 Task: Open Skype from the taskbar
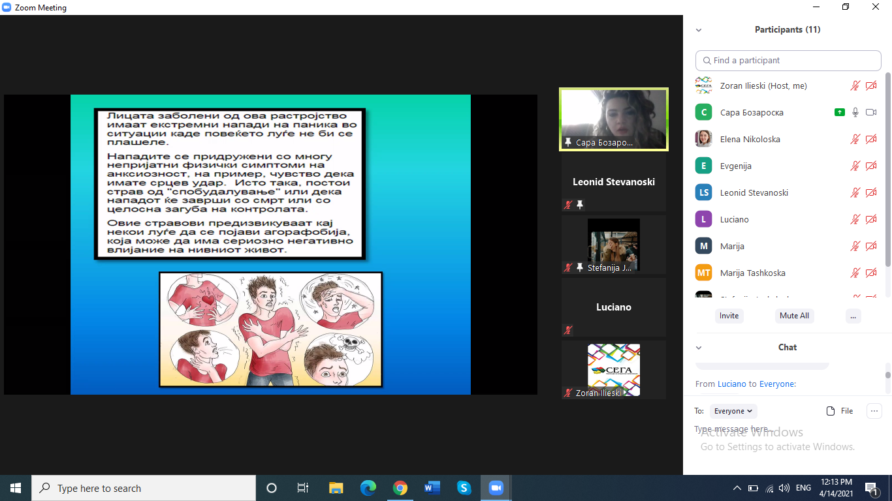464,488
